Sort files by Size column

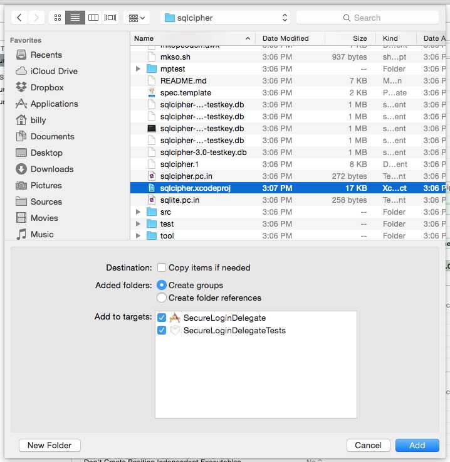[350, 38]
